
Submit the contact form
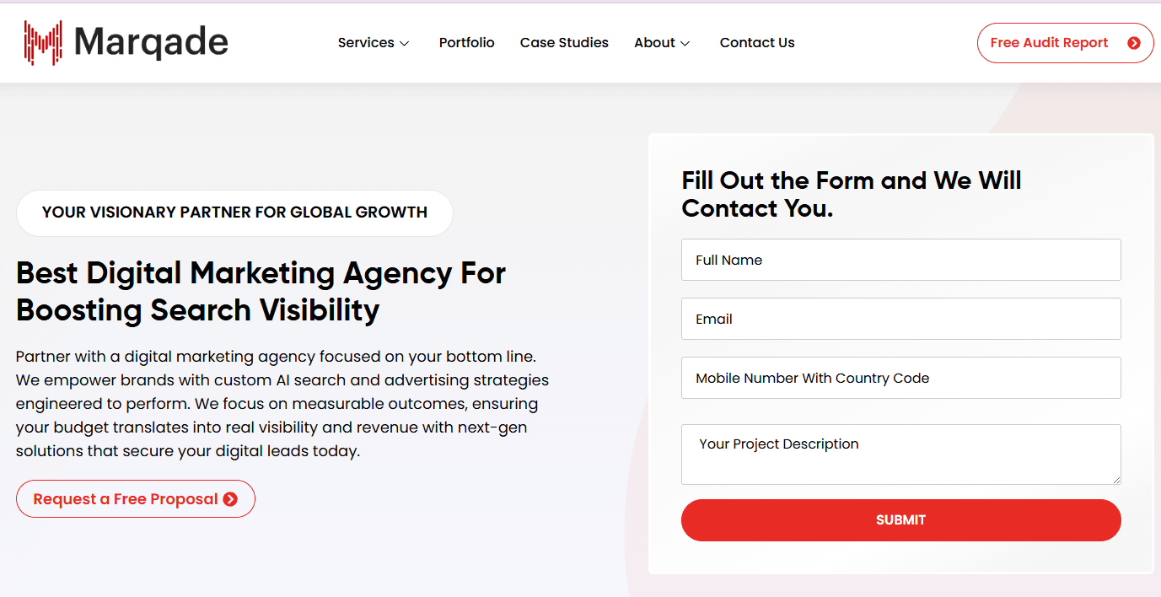(900, 520)
